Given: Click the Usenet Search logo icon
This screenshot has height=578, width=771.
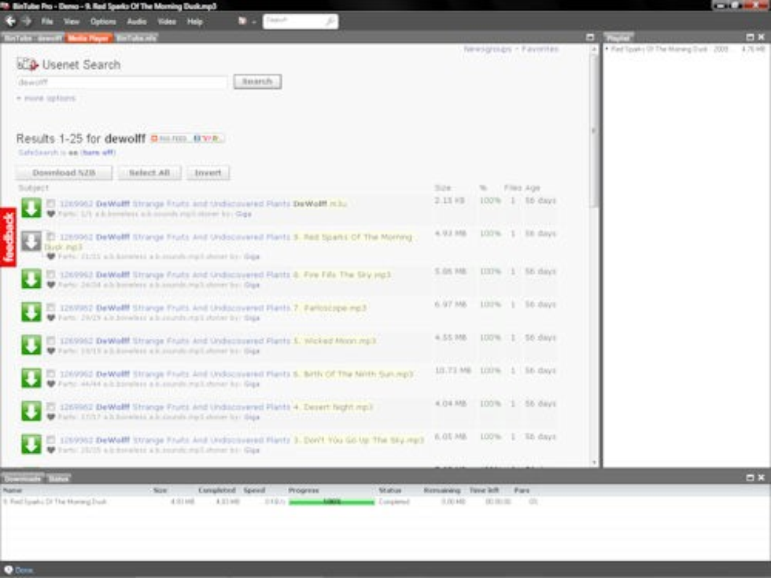Looking at the screenshot, I should point(28,64).
